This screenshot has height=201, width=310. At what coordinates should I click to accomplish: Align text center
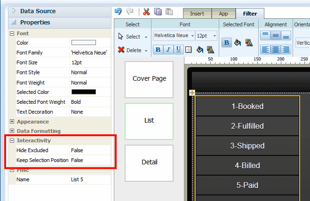(276, 49)
